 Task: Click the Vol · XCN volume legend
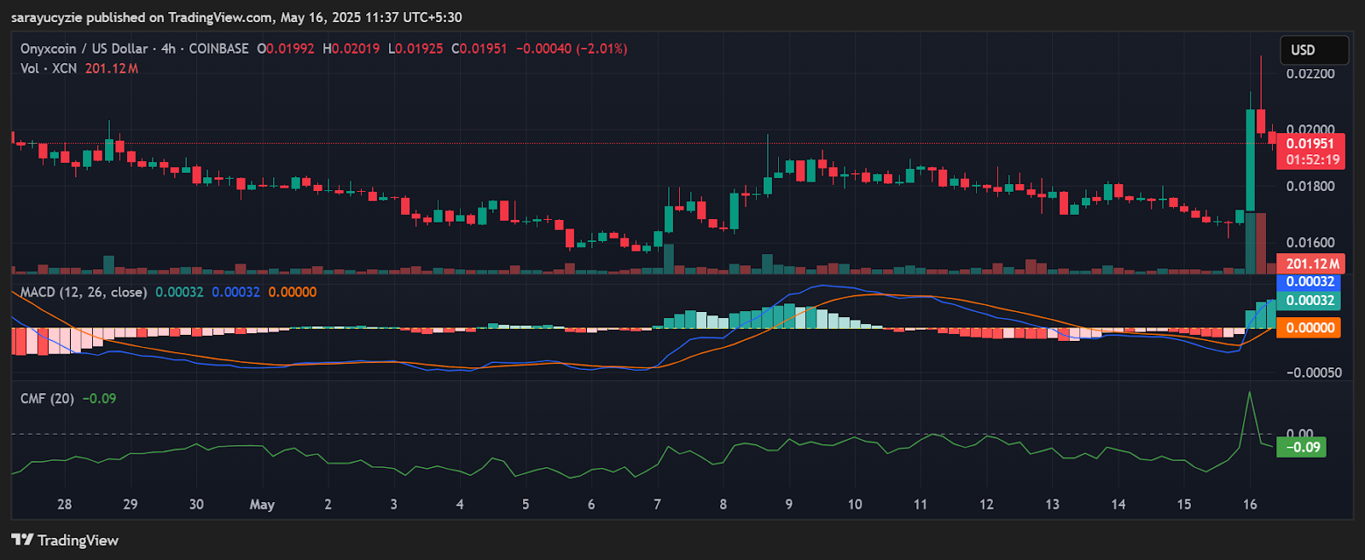pyautogui.click(x=49, y=68)
